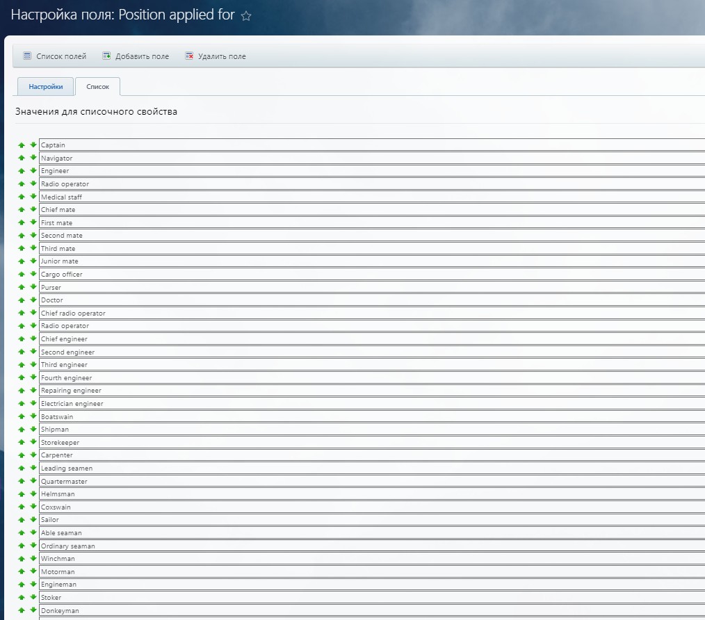
Task: Move Shipman down with its arrow
Action: click(x=33, y=430)
